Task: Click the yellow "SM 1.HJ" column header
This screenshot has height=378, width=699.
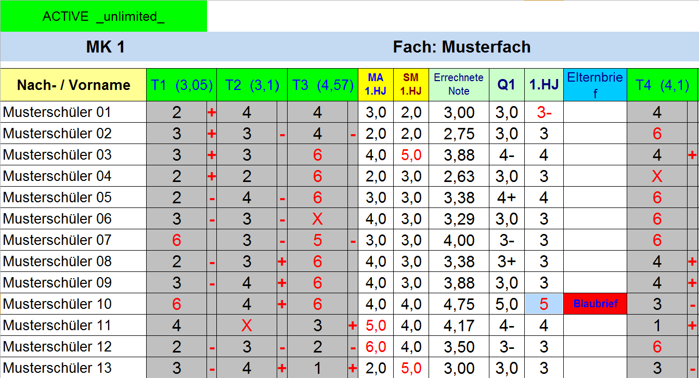Action: (411, 85)
